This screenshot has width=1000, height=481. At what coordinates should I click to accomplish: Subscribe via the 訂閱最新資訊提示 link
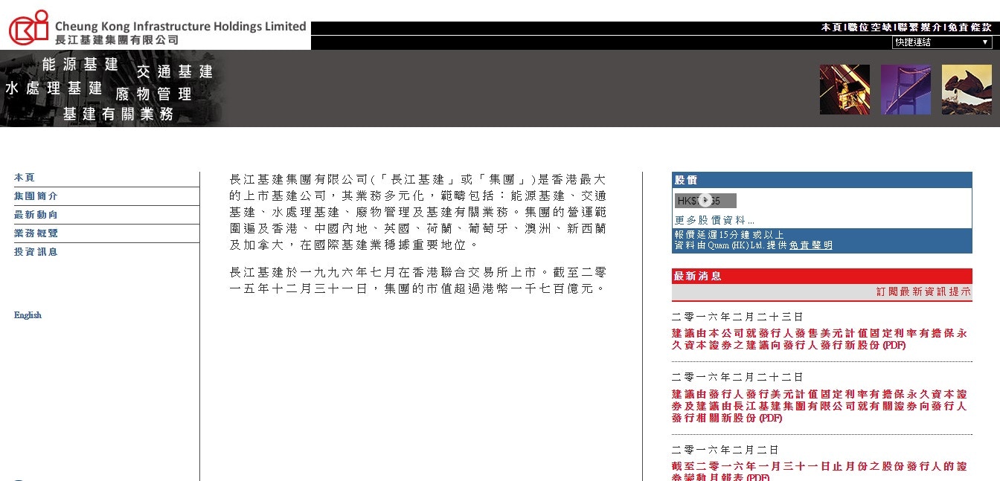coord(923,291)
